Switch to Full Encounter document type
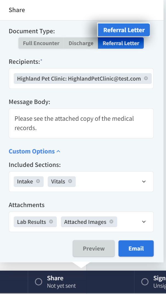Screen dimensions: 166x294 coord(41,43)
